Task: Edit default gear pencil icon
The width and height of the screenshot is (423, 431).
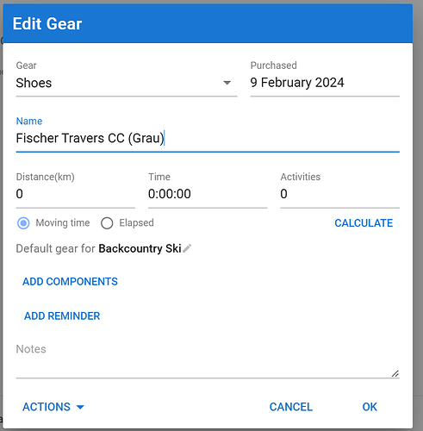Action: pyautogui.click(x=187, y=248)
